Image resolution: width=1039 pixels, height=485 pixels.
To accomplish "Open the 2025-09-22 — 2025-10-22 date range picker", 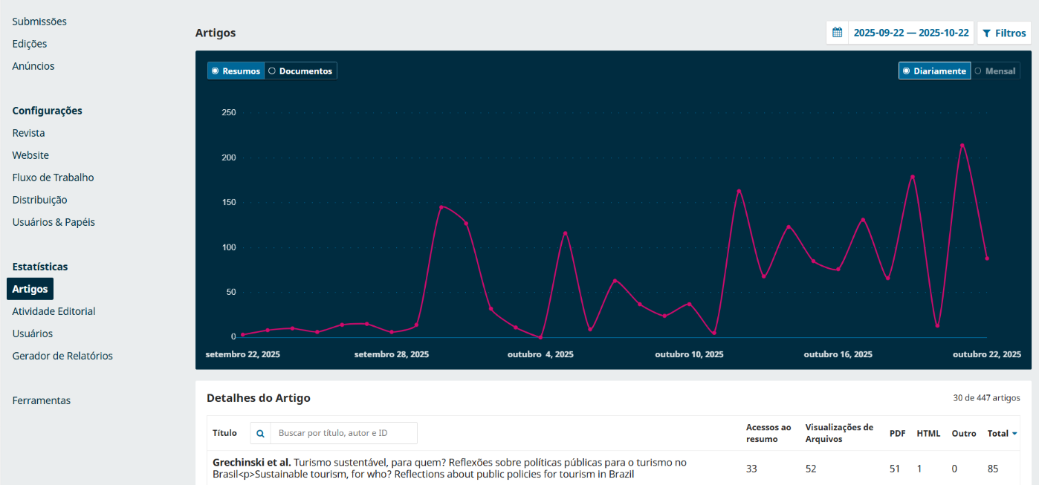I will (x=910, y=33).
